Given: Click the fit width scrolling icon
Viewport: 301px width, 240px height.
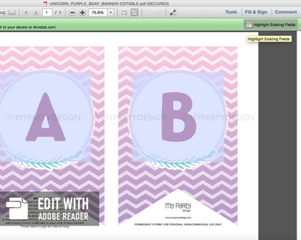Looking at the screenshot, I should point(124,13).
